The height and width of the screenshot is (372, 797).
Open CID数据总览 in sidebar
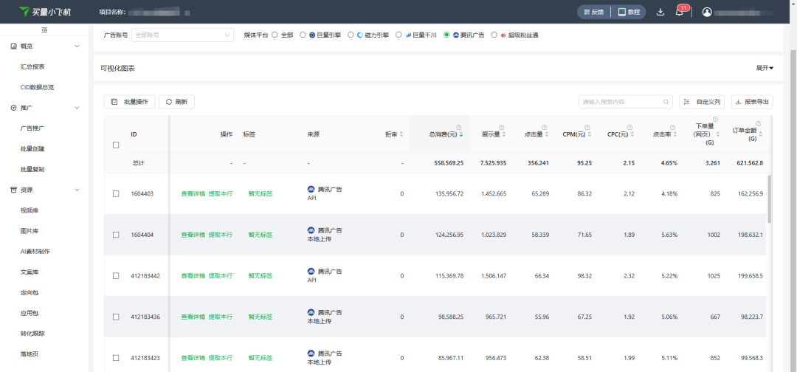pyautogui.click(x=37, y=87)
